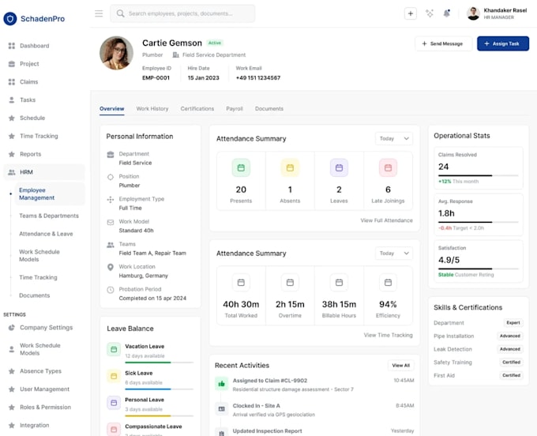This screenshot has width=537, height=436.
Task: Click thumbs-up icon for Claim #CL-9902
Action: click(x=222, y=384)
